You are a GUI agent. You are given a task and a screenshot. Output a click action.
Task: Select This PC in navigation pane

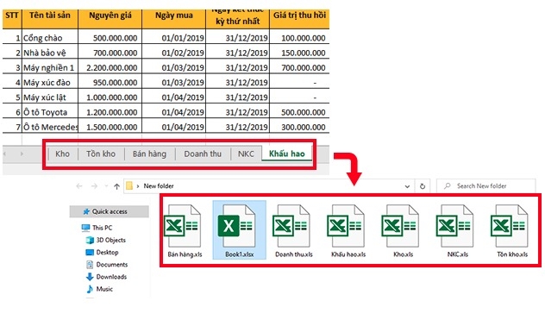coord(97,228)
